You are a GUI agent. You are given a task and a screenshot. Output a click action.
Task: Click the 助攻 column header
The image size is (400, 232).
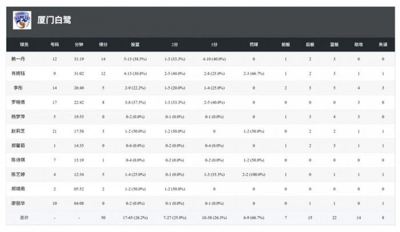point(358,44)
